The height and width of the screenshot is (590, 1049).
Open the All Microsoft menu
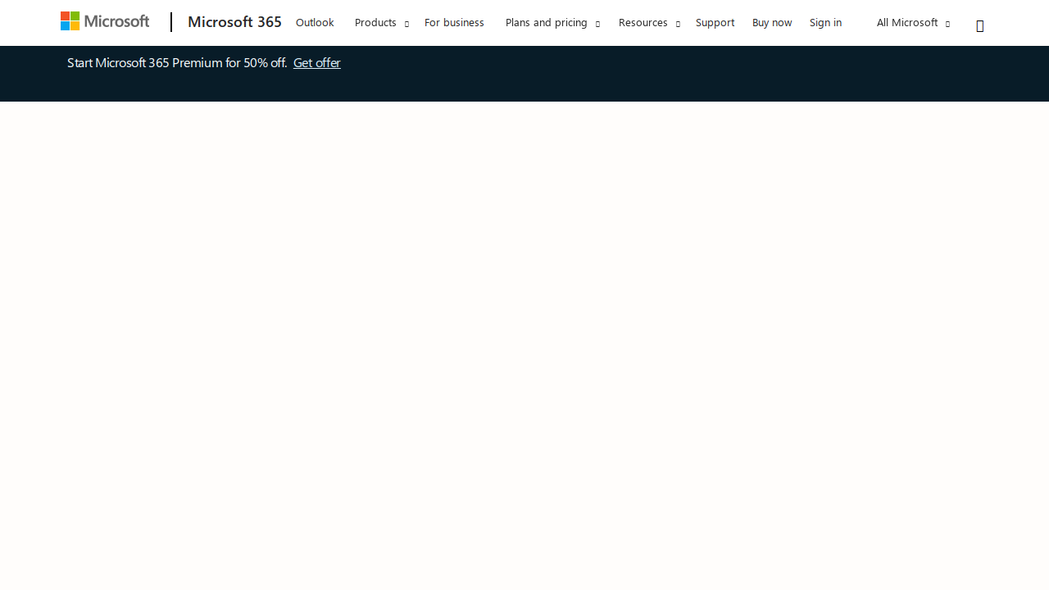(906, 22)
